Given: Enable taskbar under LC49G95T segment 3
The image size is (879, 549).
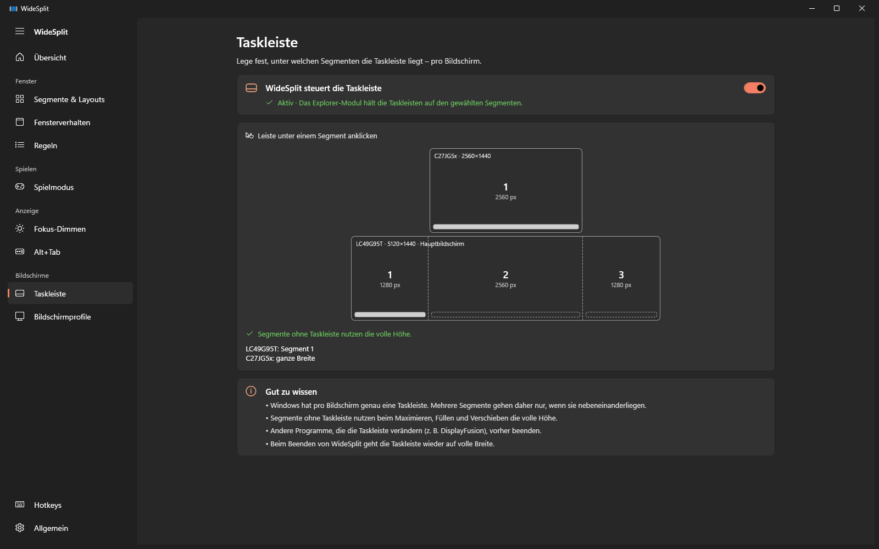Looking at the screenshot, I should (x=621, y=315).
